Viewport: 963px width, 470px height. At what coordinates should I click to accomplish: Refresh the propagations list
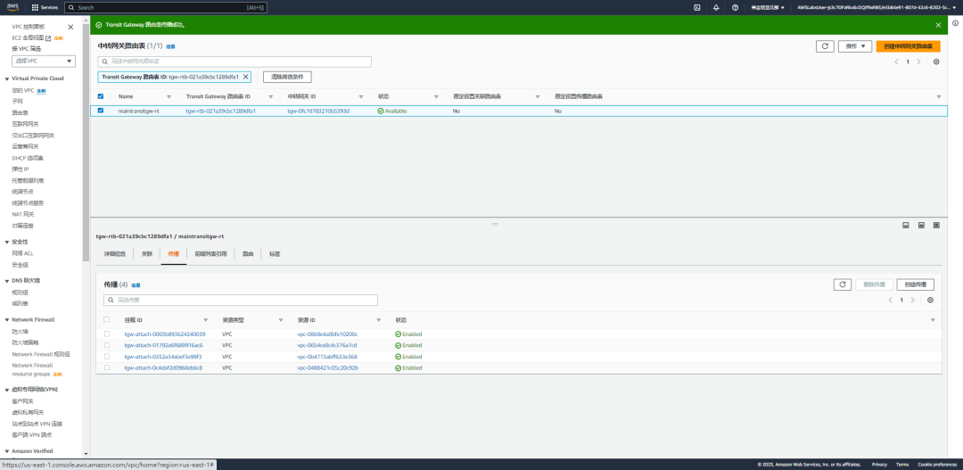tap(843, 284)
